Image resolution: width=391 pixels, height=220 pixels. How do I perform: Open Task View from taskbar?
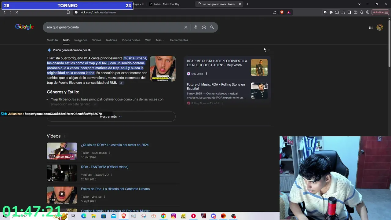click(73, 216)
